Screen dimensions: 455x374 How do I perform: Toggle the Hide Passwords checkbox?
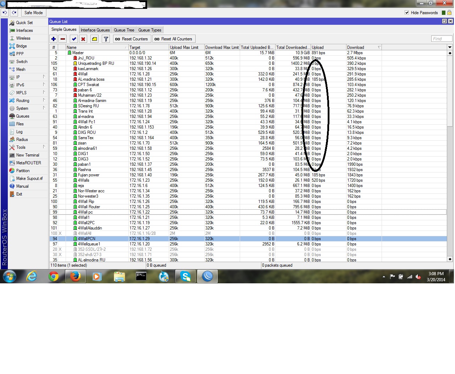[406, 12]
